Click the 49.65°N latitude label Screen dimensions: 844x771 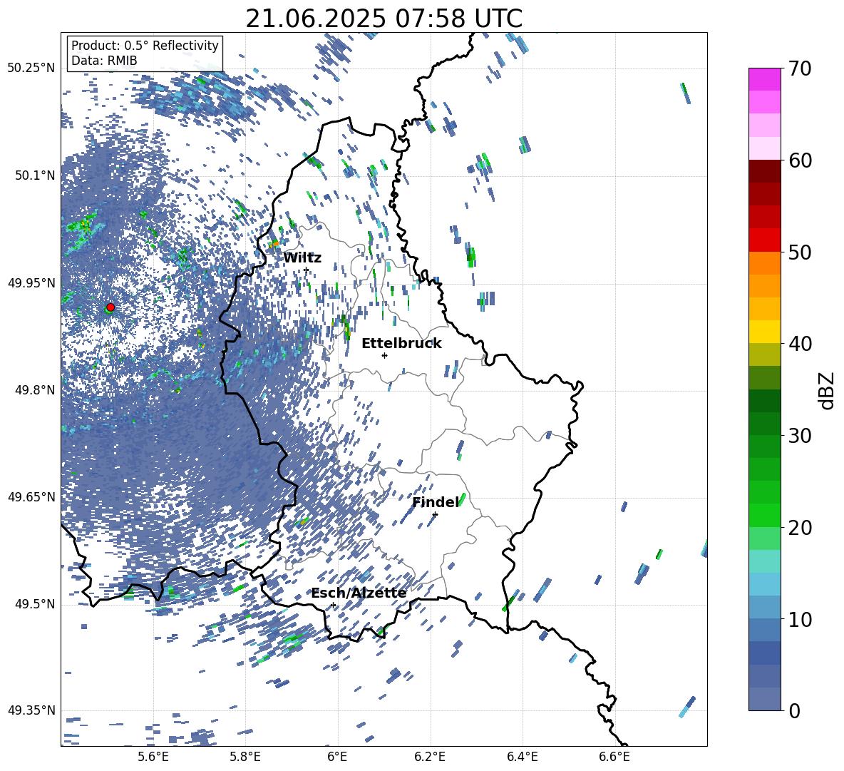point(31,496)
